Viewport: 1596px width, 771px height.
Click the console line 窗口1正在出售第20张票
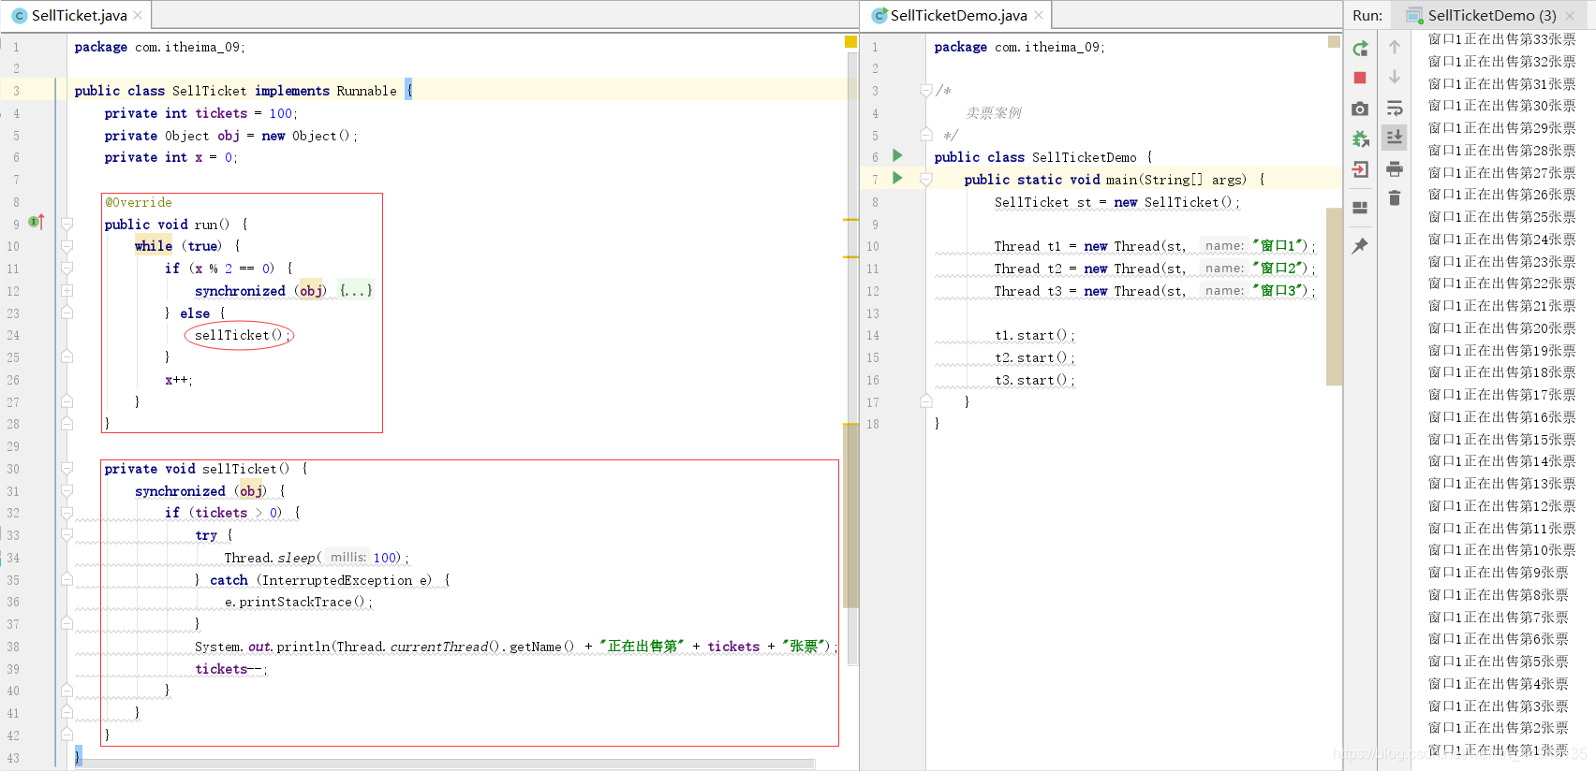[x=1501, y=328]
